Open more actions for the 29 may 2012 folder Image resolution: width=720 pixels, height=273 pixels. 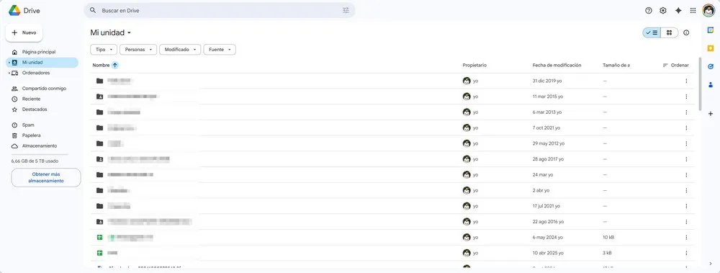[x=686, y=143]
